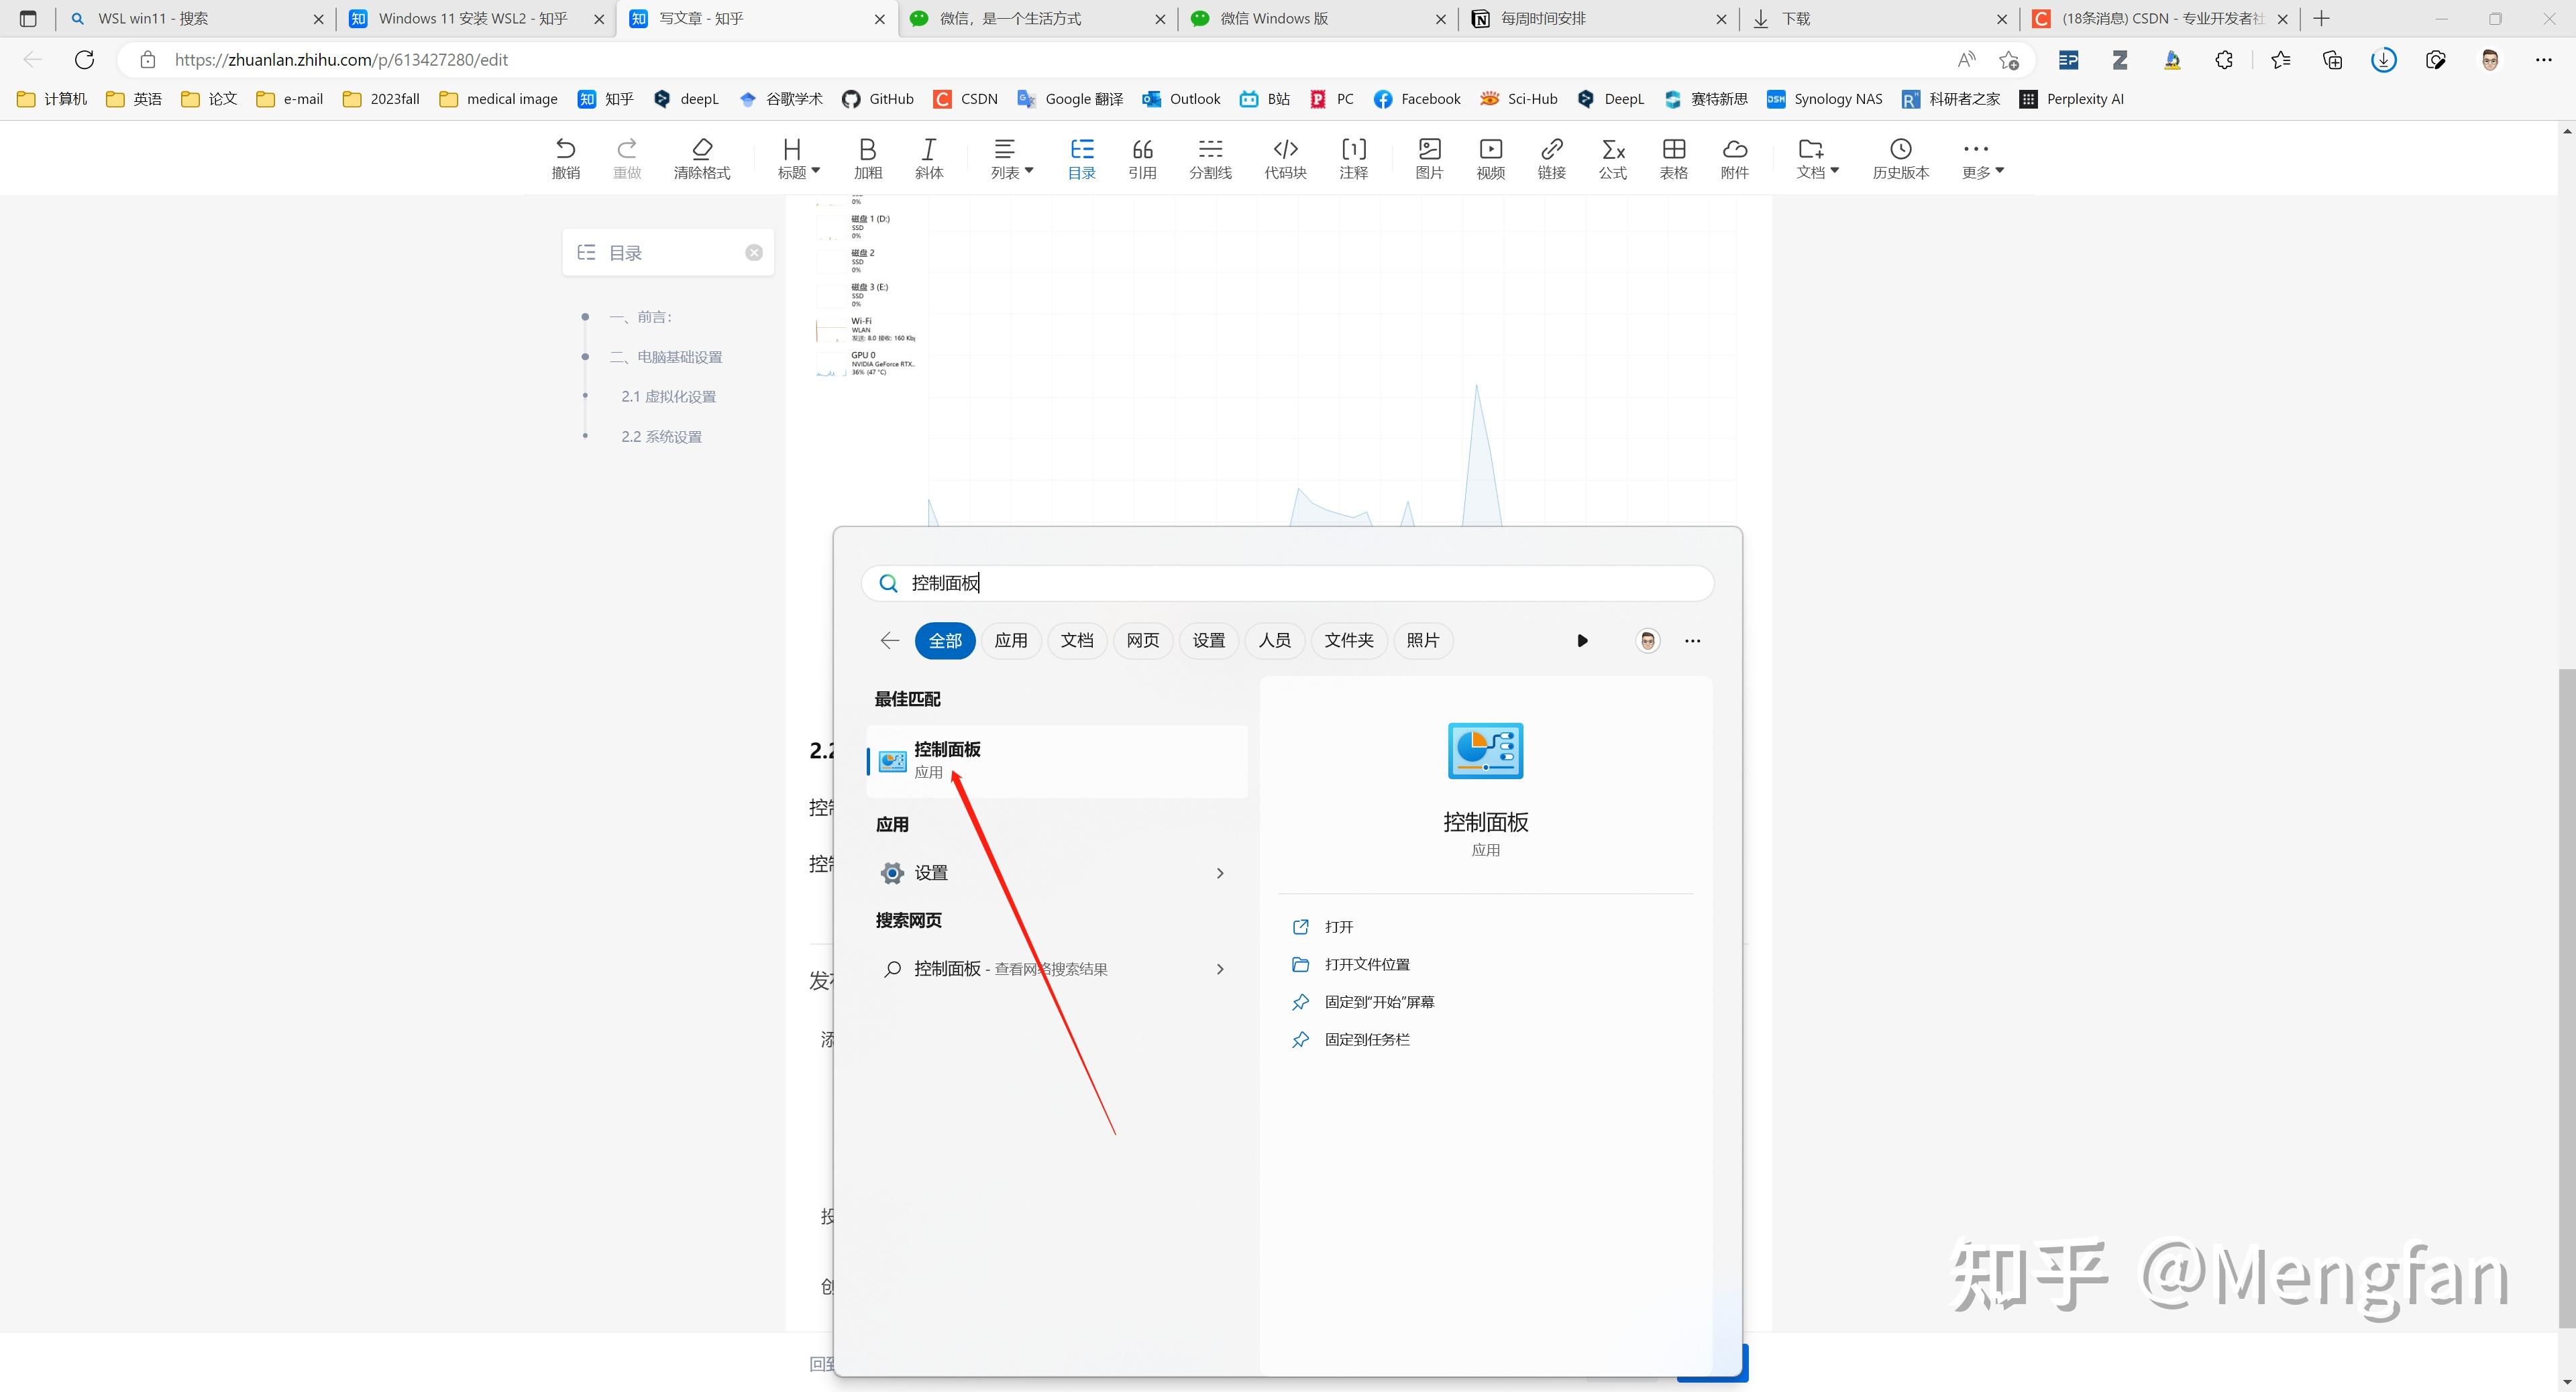This screenshot has width=2576, height=1392.
Task: Toggle italic (斜体) formatting
Action: (928, 158)
